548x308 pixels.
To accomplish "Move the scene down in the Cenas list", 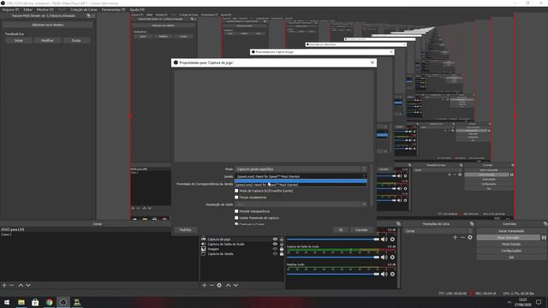I will point(28,285).
